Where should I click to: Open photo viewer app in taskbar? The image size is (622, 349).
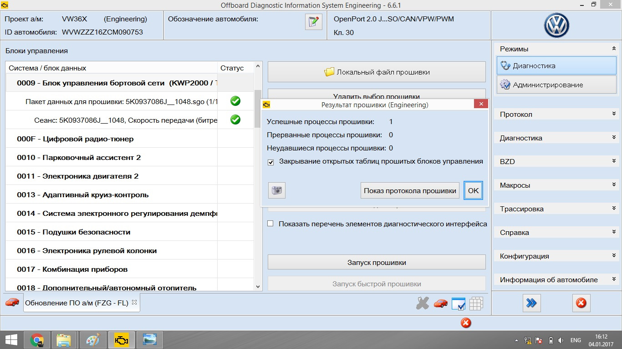[149, 339]
